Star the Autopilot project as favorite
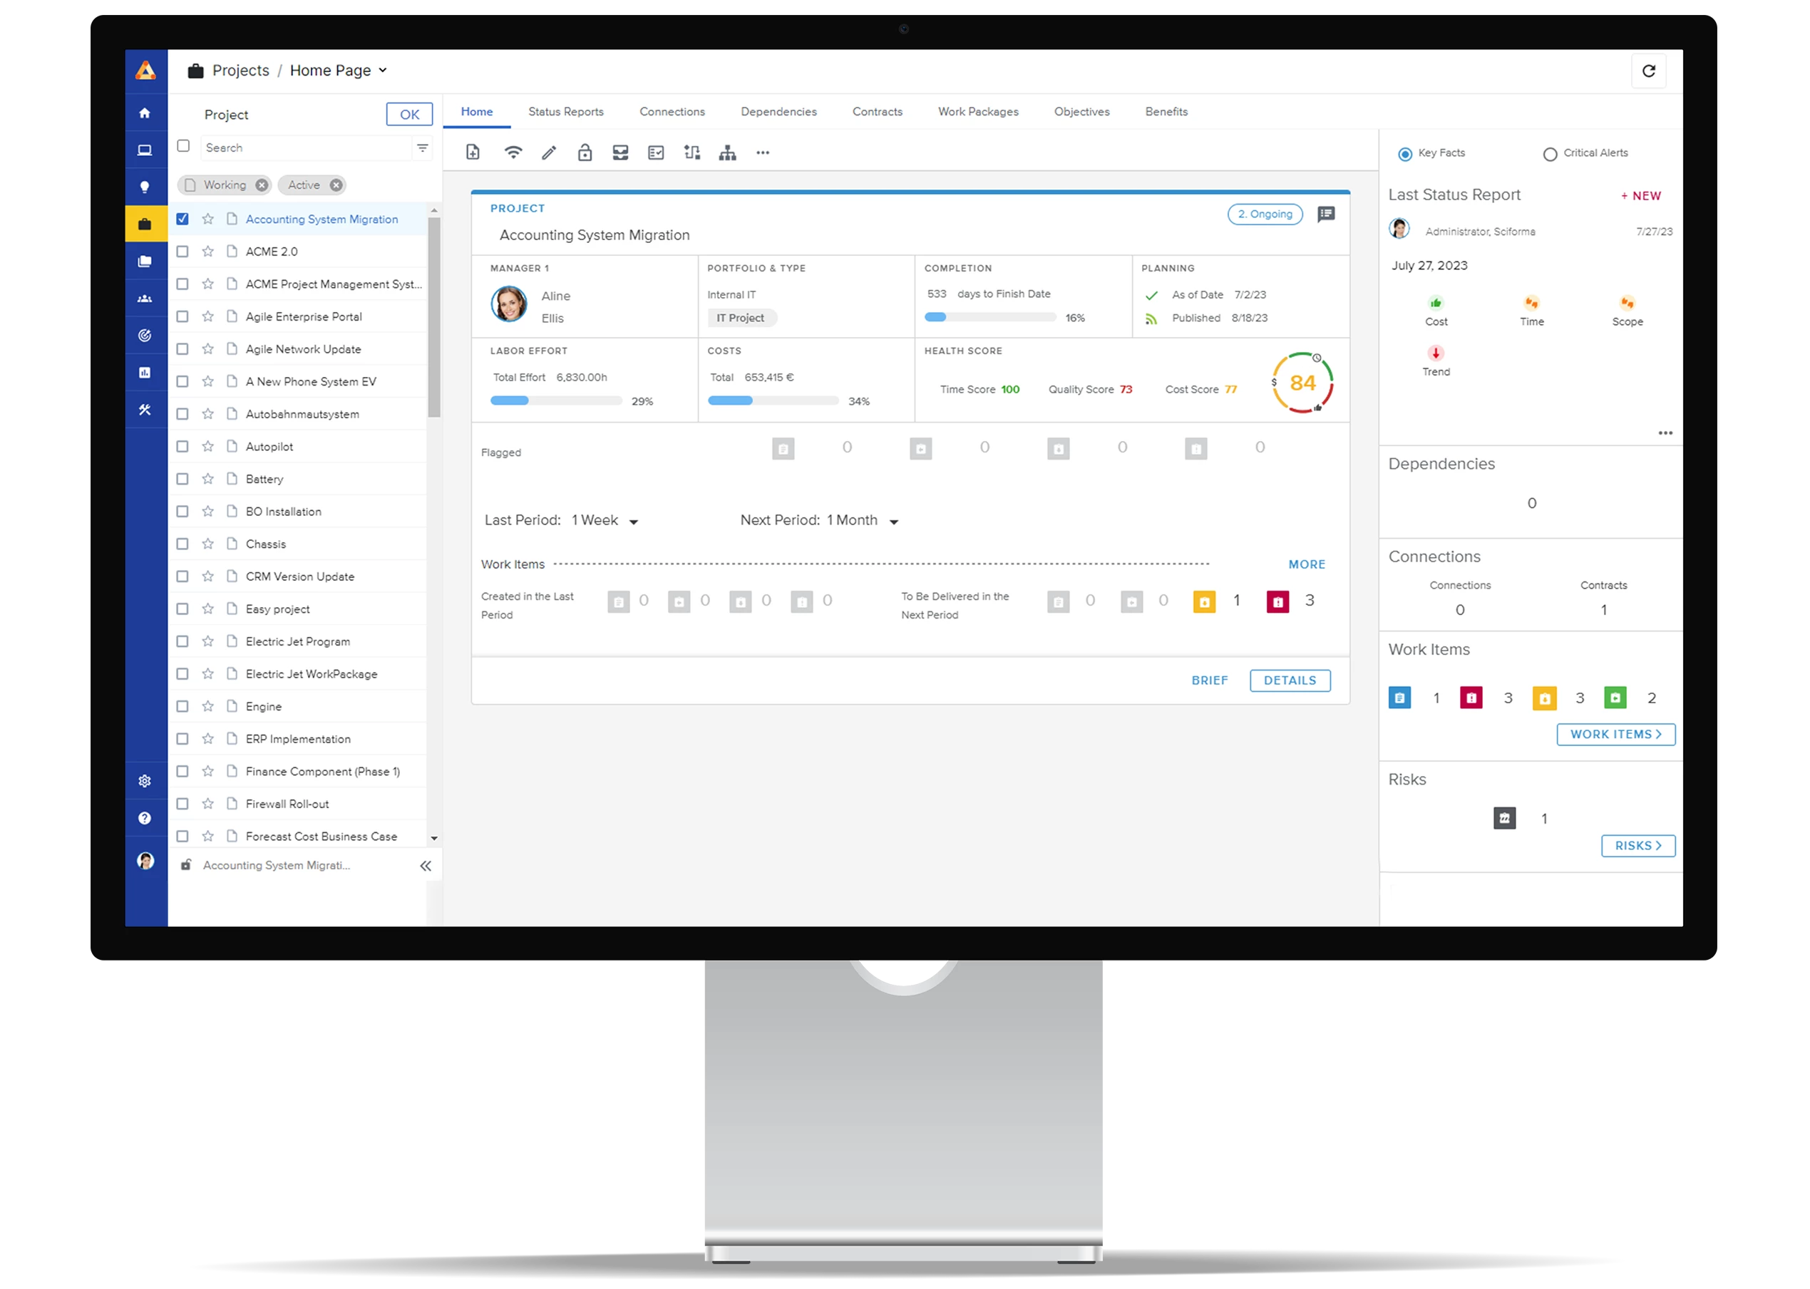The width and height of the screenshot is (1810, 1289). coord(208,447)
